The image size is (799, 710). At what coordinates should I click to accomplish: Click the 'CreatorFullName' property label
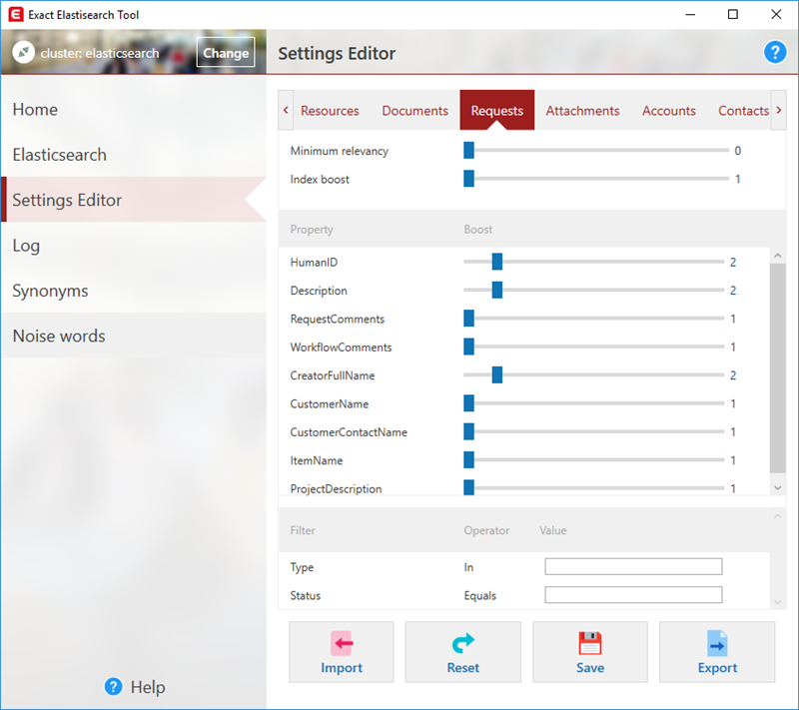[x=333, y=375]
